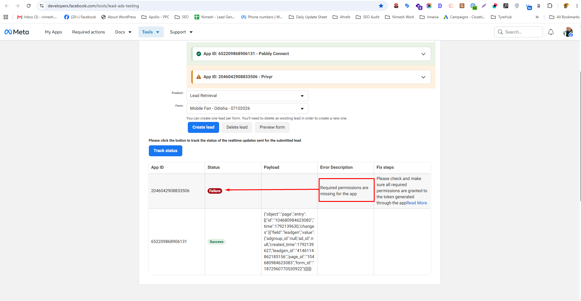Open the Tools menu
The image size is (581, 301).
point(151,32)
